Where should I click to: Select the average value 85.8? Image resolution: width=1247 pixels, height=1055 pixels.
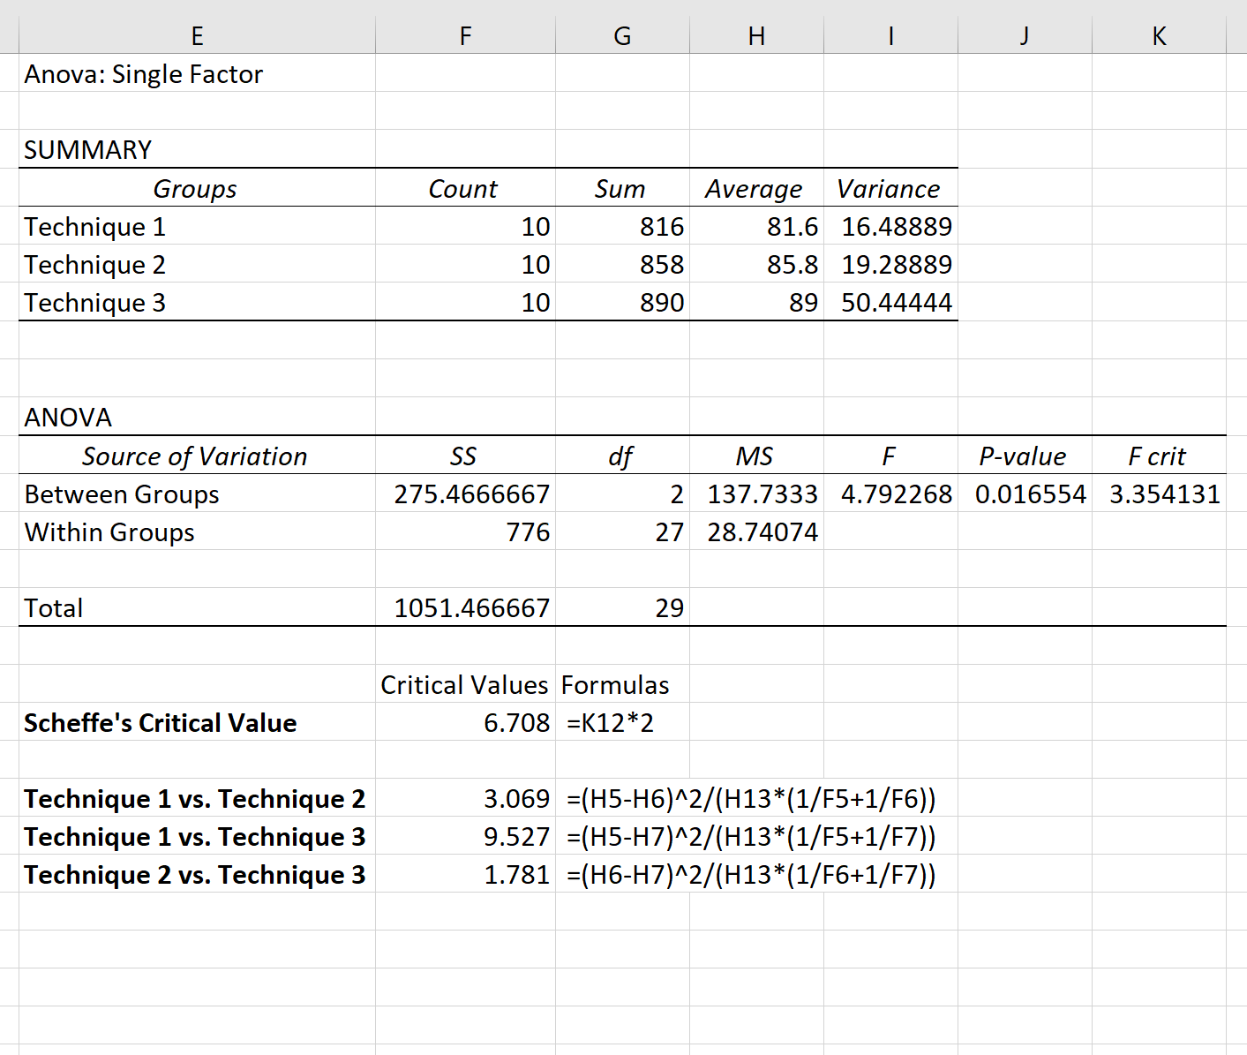756,264
